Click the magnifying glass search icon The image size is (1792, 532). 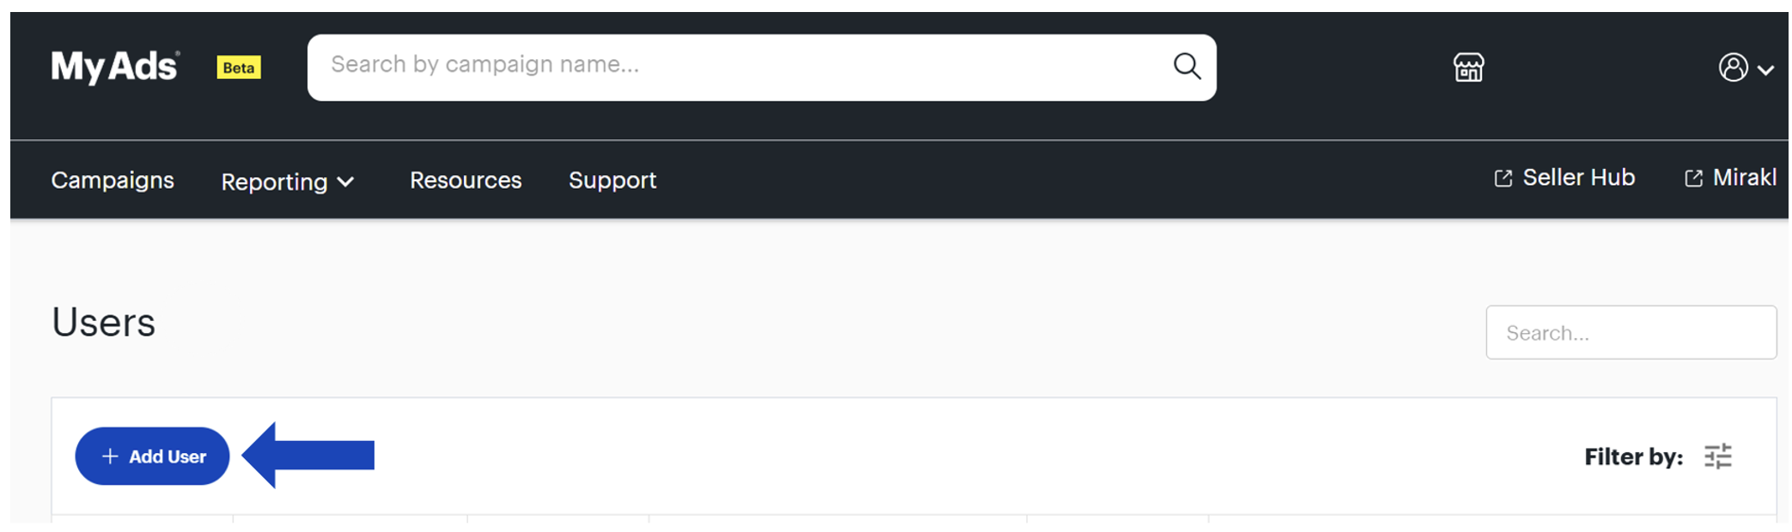point(1186,66)
